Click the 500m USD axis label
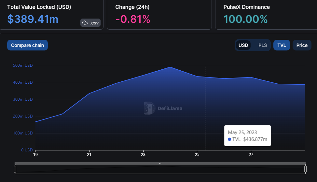This screenshot has height=182, width=317. (x=23, y=65)
